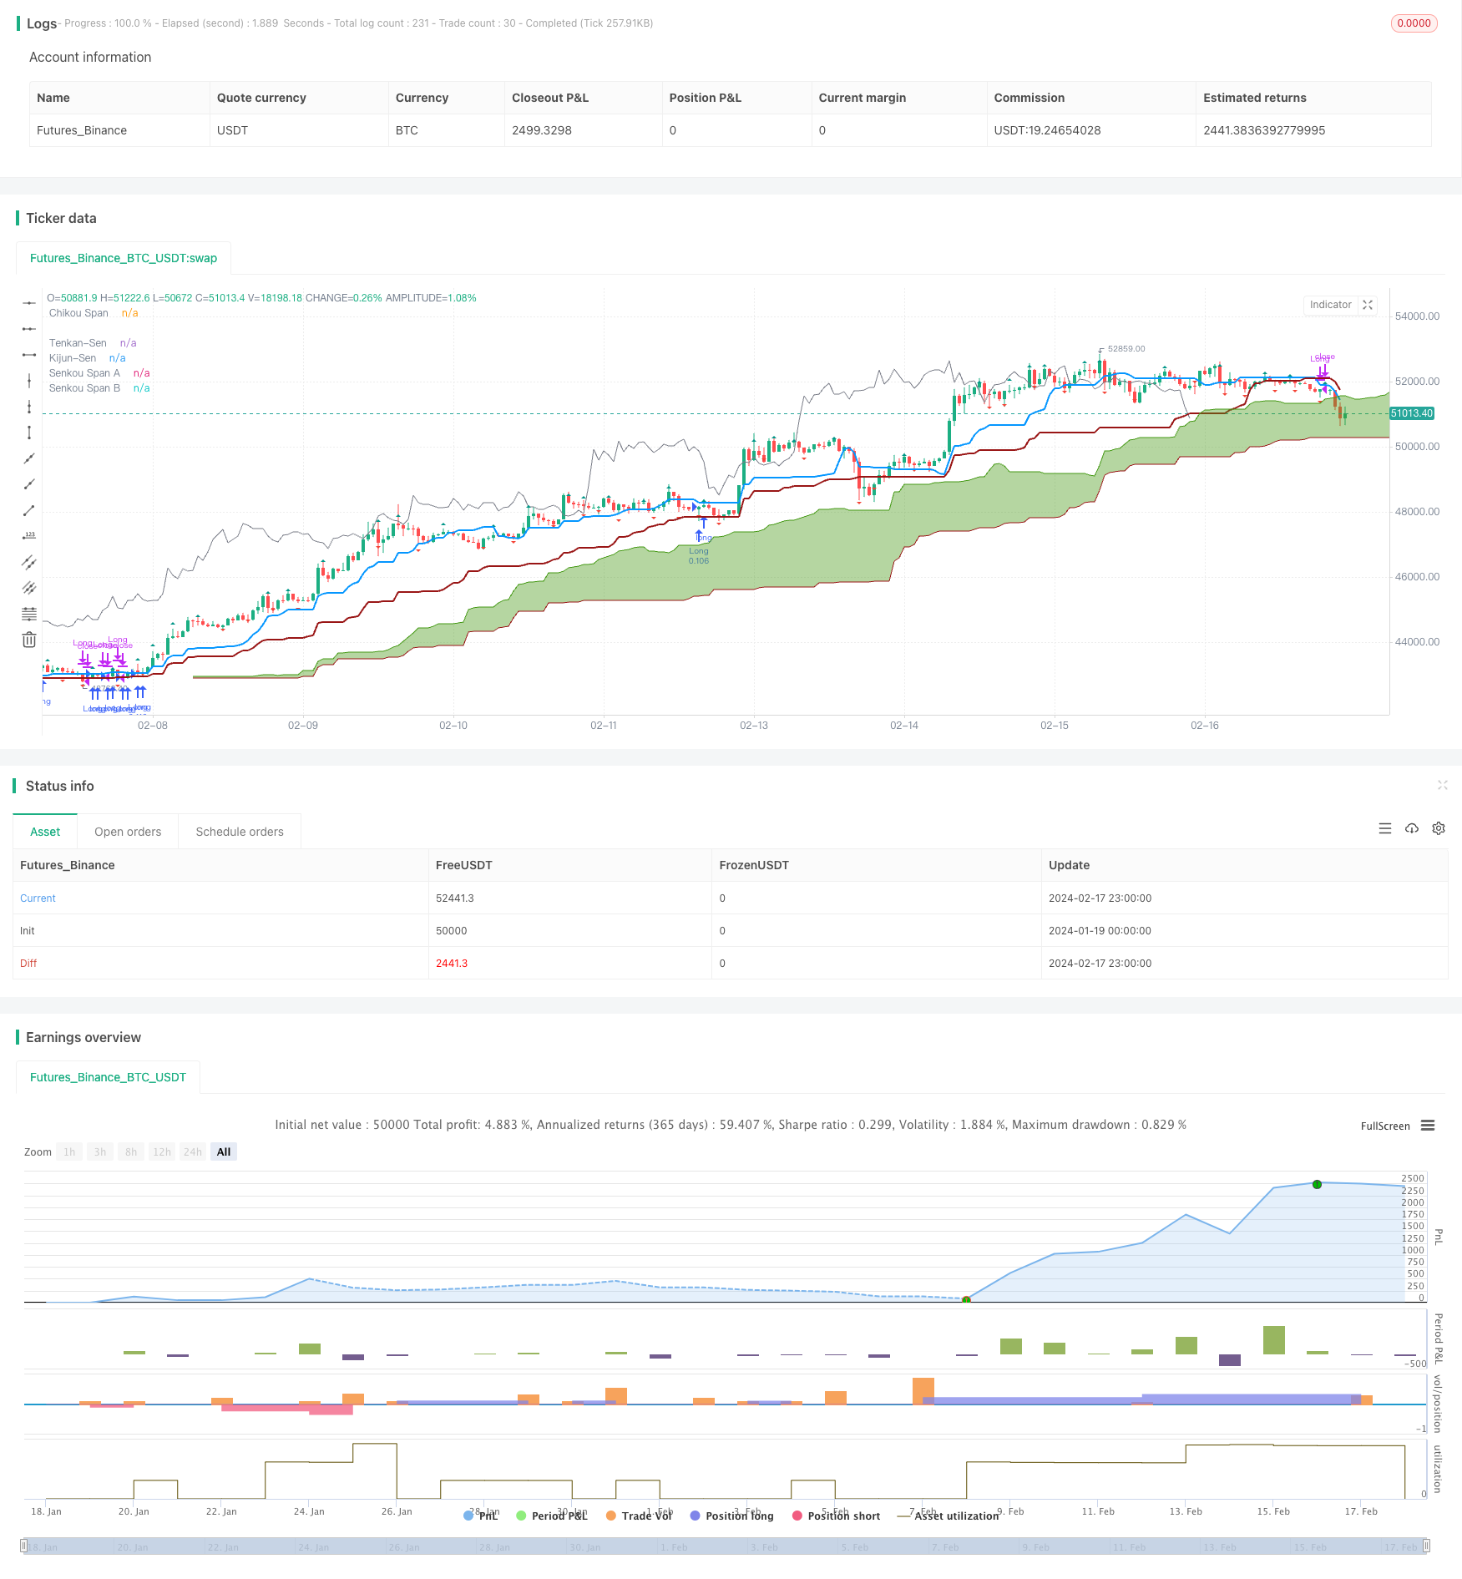
Task: Select the horizontal ray line tool
Action: click(29, 329)
